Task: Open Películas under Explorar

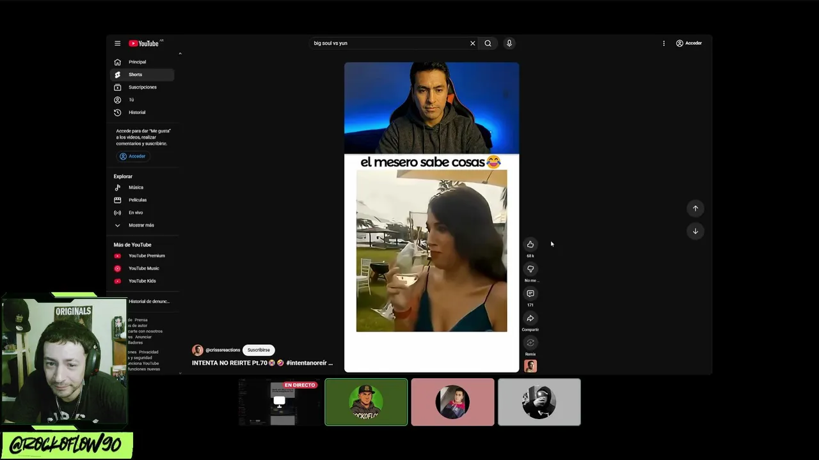Action: point(143,200)
